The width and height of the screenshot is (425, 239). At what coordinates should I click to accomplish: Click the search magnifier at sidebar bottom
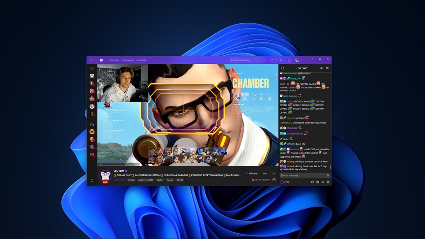[x=92, y=181]
